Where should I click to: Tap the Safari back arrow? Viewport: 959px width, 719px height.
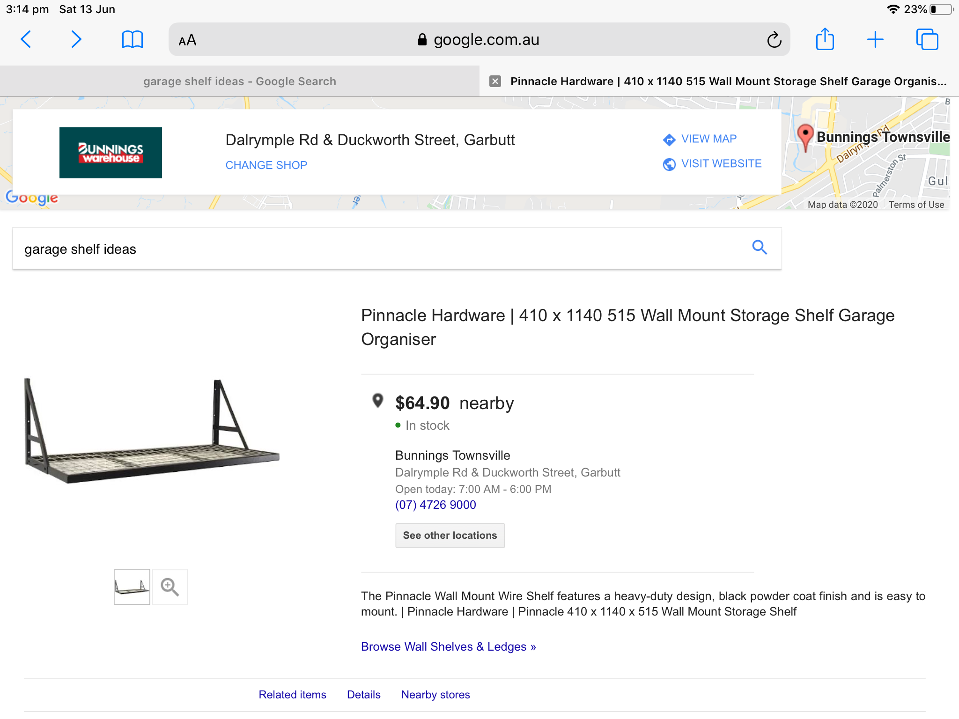(26, 39)
